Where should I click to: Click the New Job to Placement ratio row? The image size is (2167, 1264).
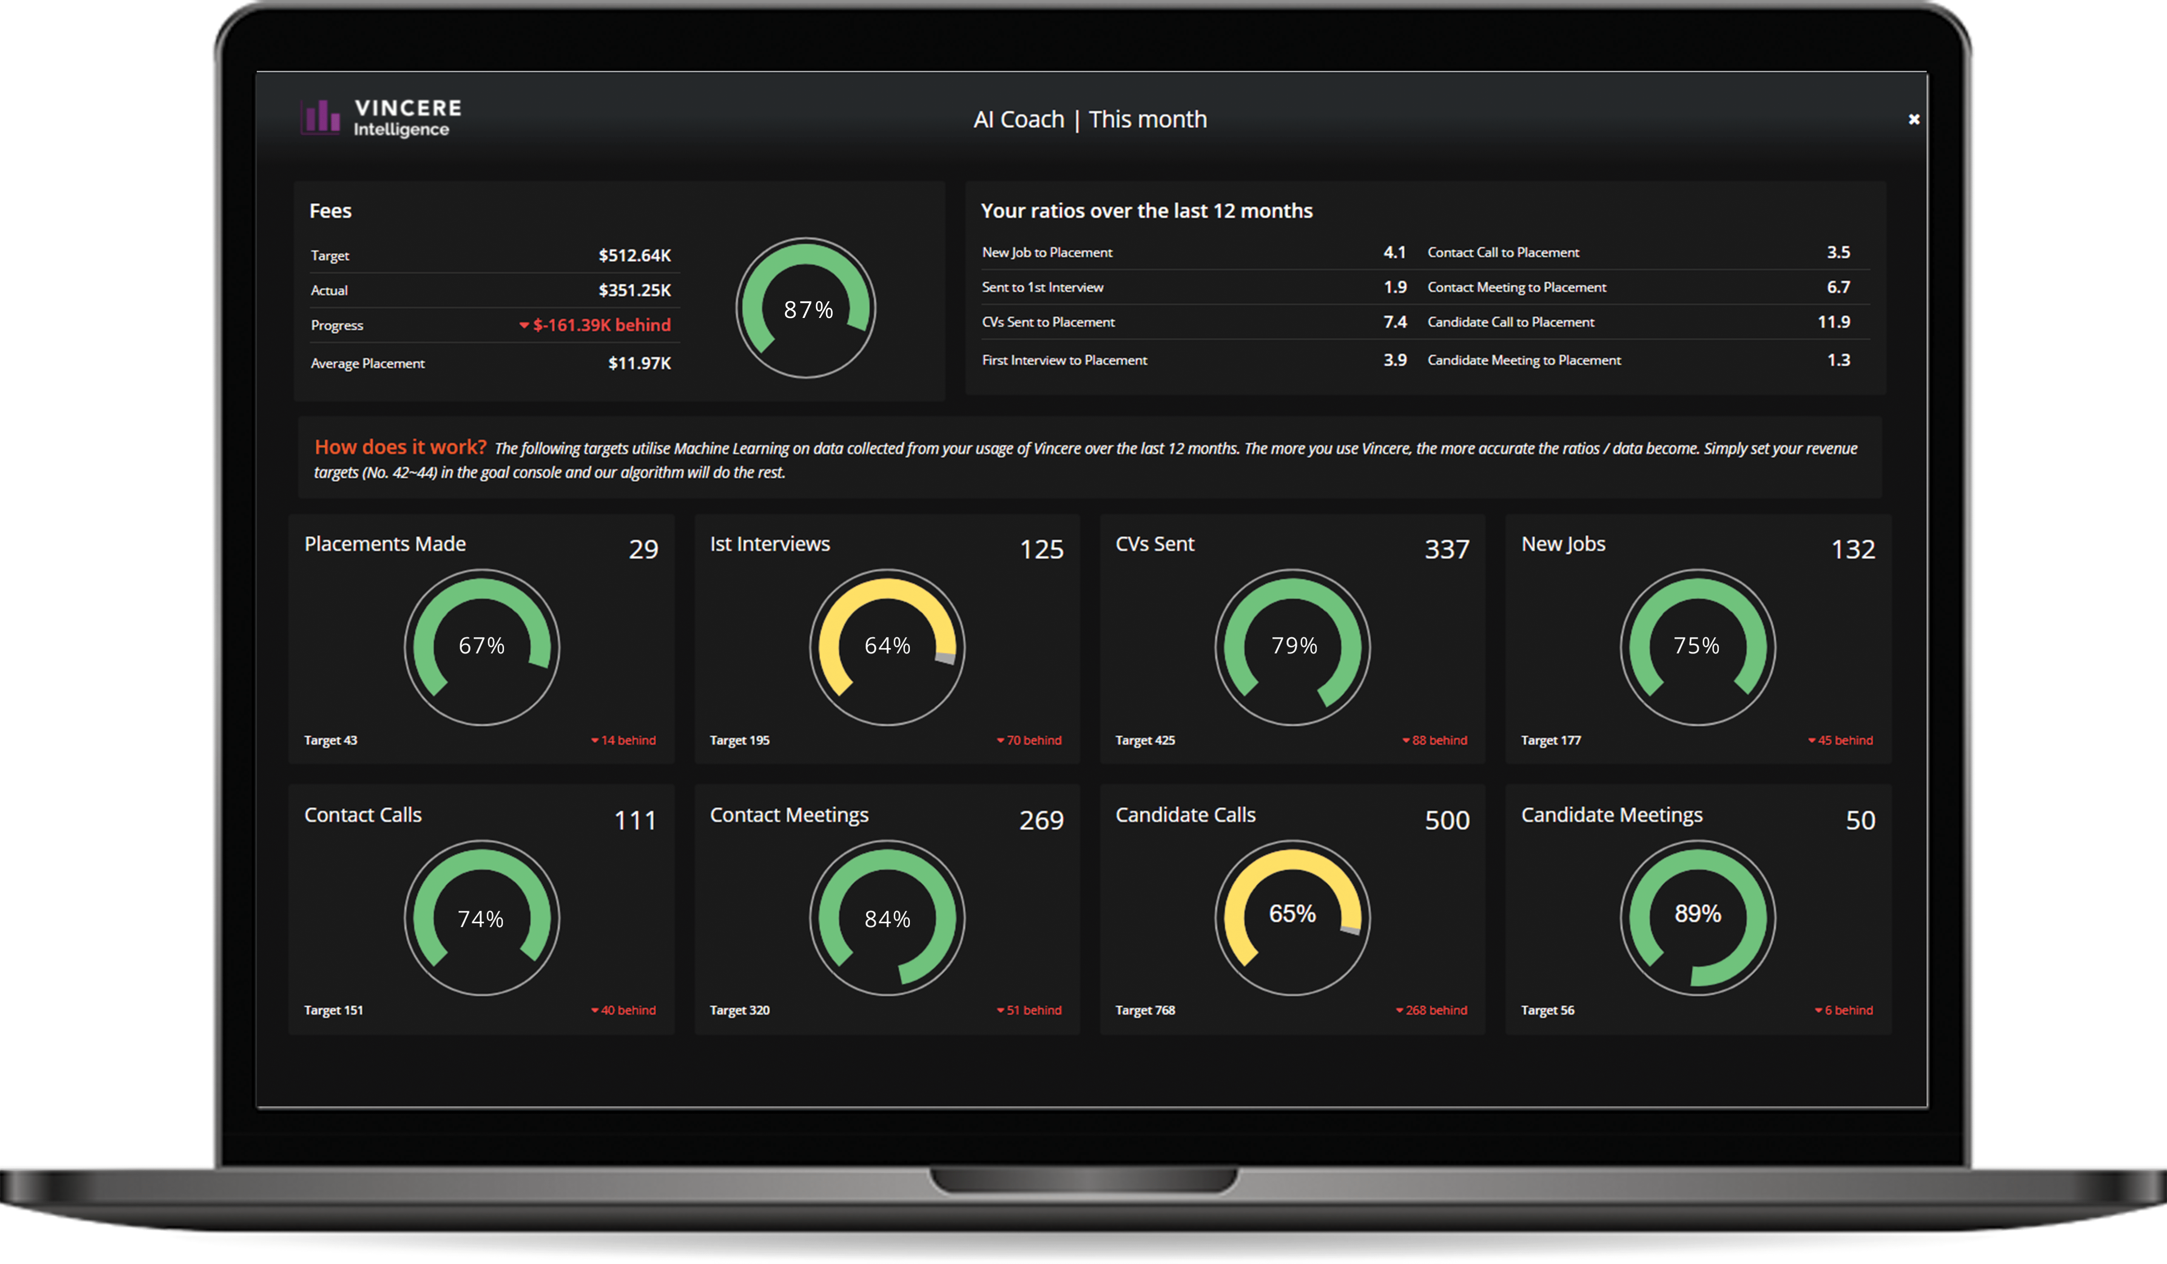1047,253
